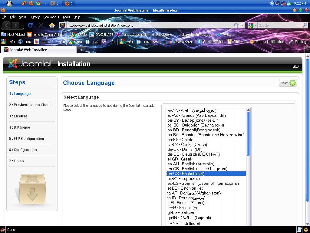
Task: Click the language list scroll-up arrow
Action: click(x=248, y=110)
